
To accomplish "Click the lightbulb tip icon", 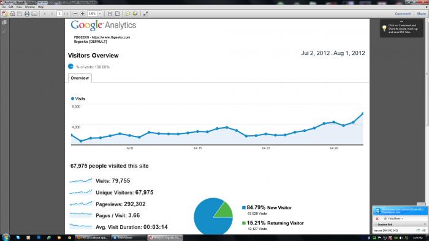I will click(x=384, y=28).
